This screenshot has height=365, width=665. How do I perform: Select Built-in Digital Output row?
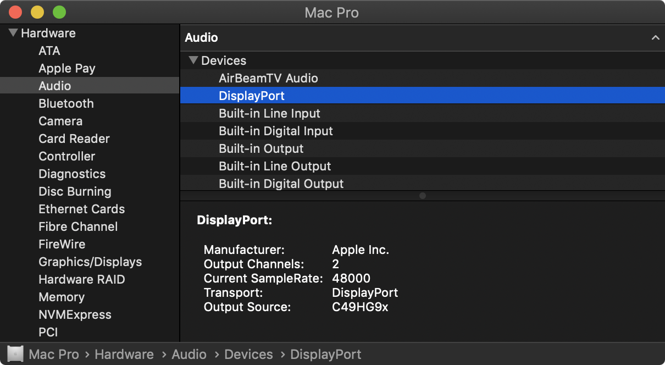(281, 184)
